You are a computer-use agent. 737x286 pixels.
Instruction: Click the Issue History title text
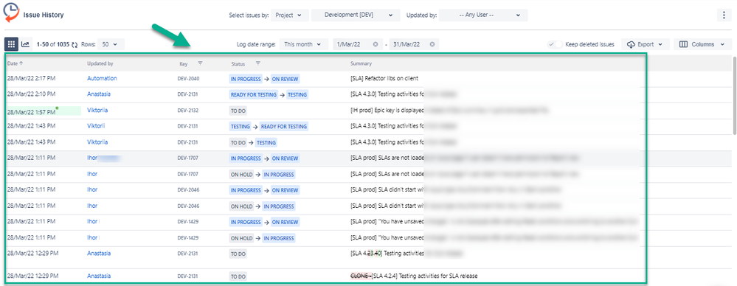44,15
